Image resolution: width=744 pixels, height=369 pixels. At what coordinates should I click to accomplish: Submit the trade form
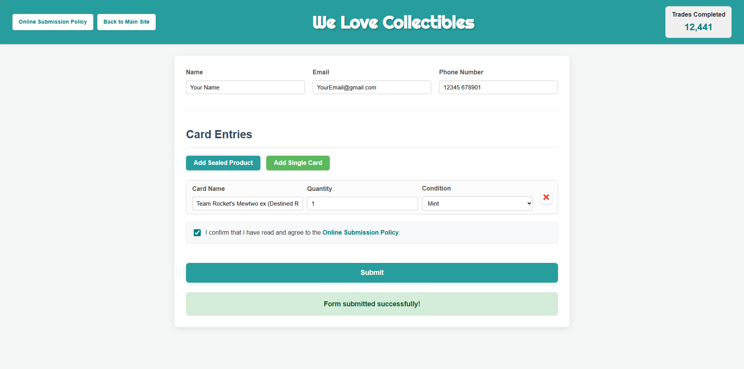(372, 273)
